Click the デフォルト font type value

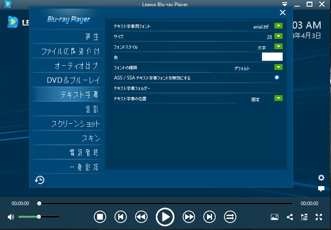[242, 69]
